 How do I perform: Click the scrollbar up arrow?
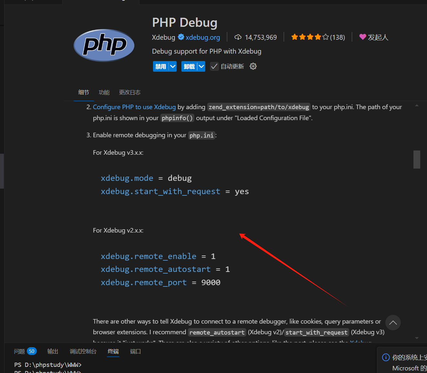(417, 105)
